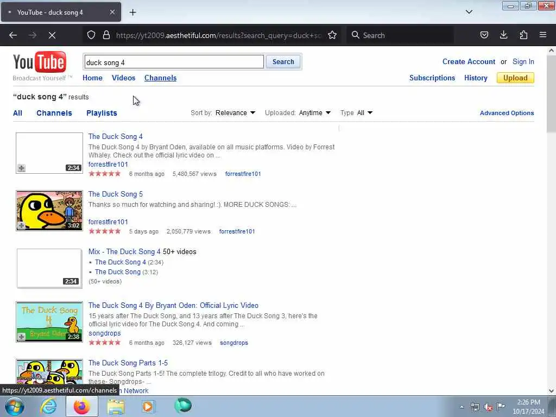The image size is (556, 417).
Task: Open Videos in YouTube navigation
Action: pos(123,78)
